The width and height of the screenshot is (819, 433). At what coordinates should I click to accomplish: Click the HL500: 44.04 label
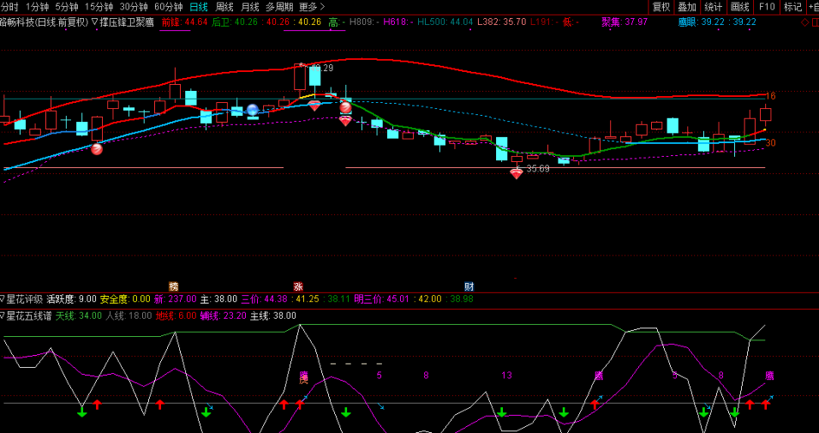tap(445, 22)
